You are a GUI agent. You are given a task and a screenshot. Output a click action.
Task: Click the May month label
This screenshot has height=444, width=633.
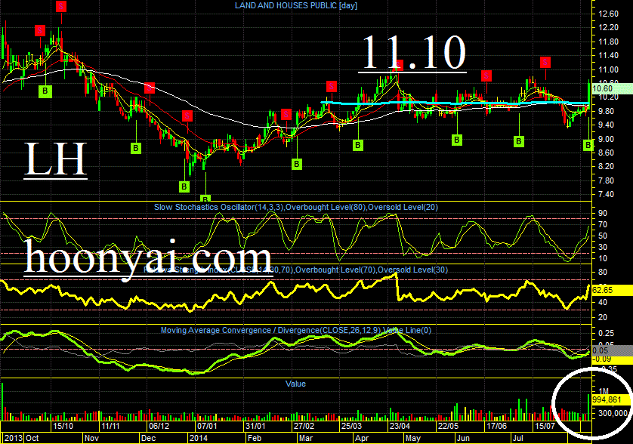(x=413, y=438)
